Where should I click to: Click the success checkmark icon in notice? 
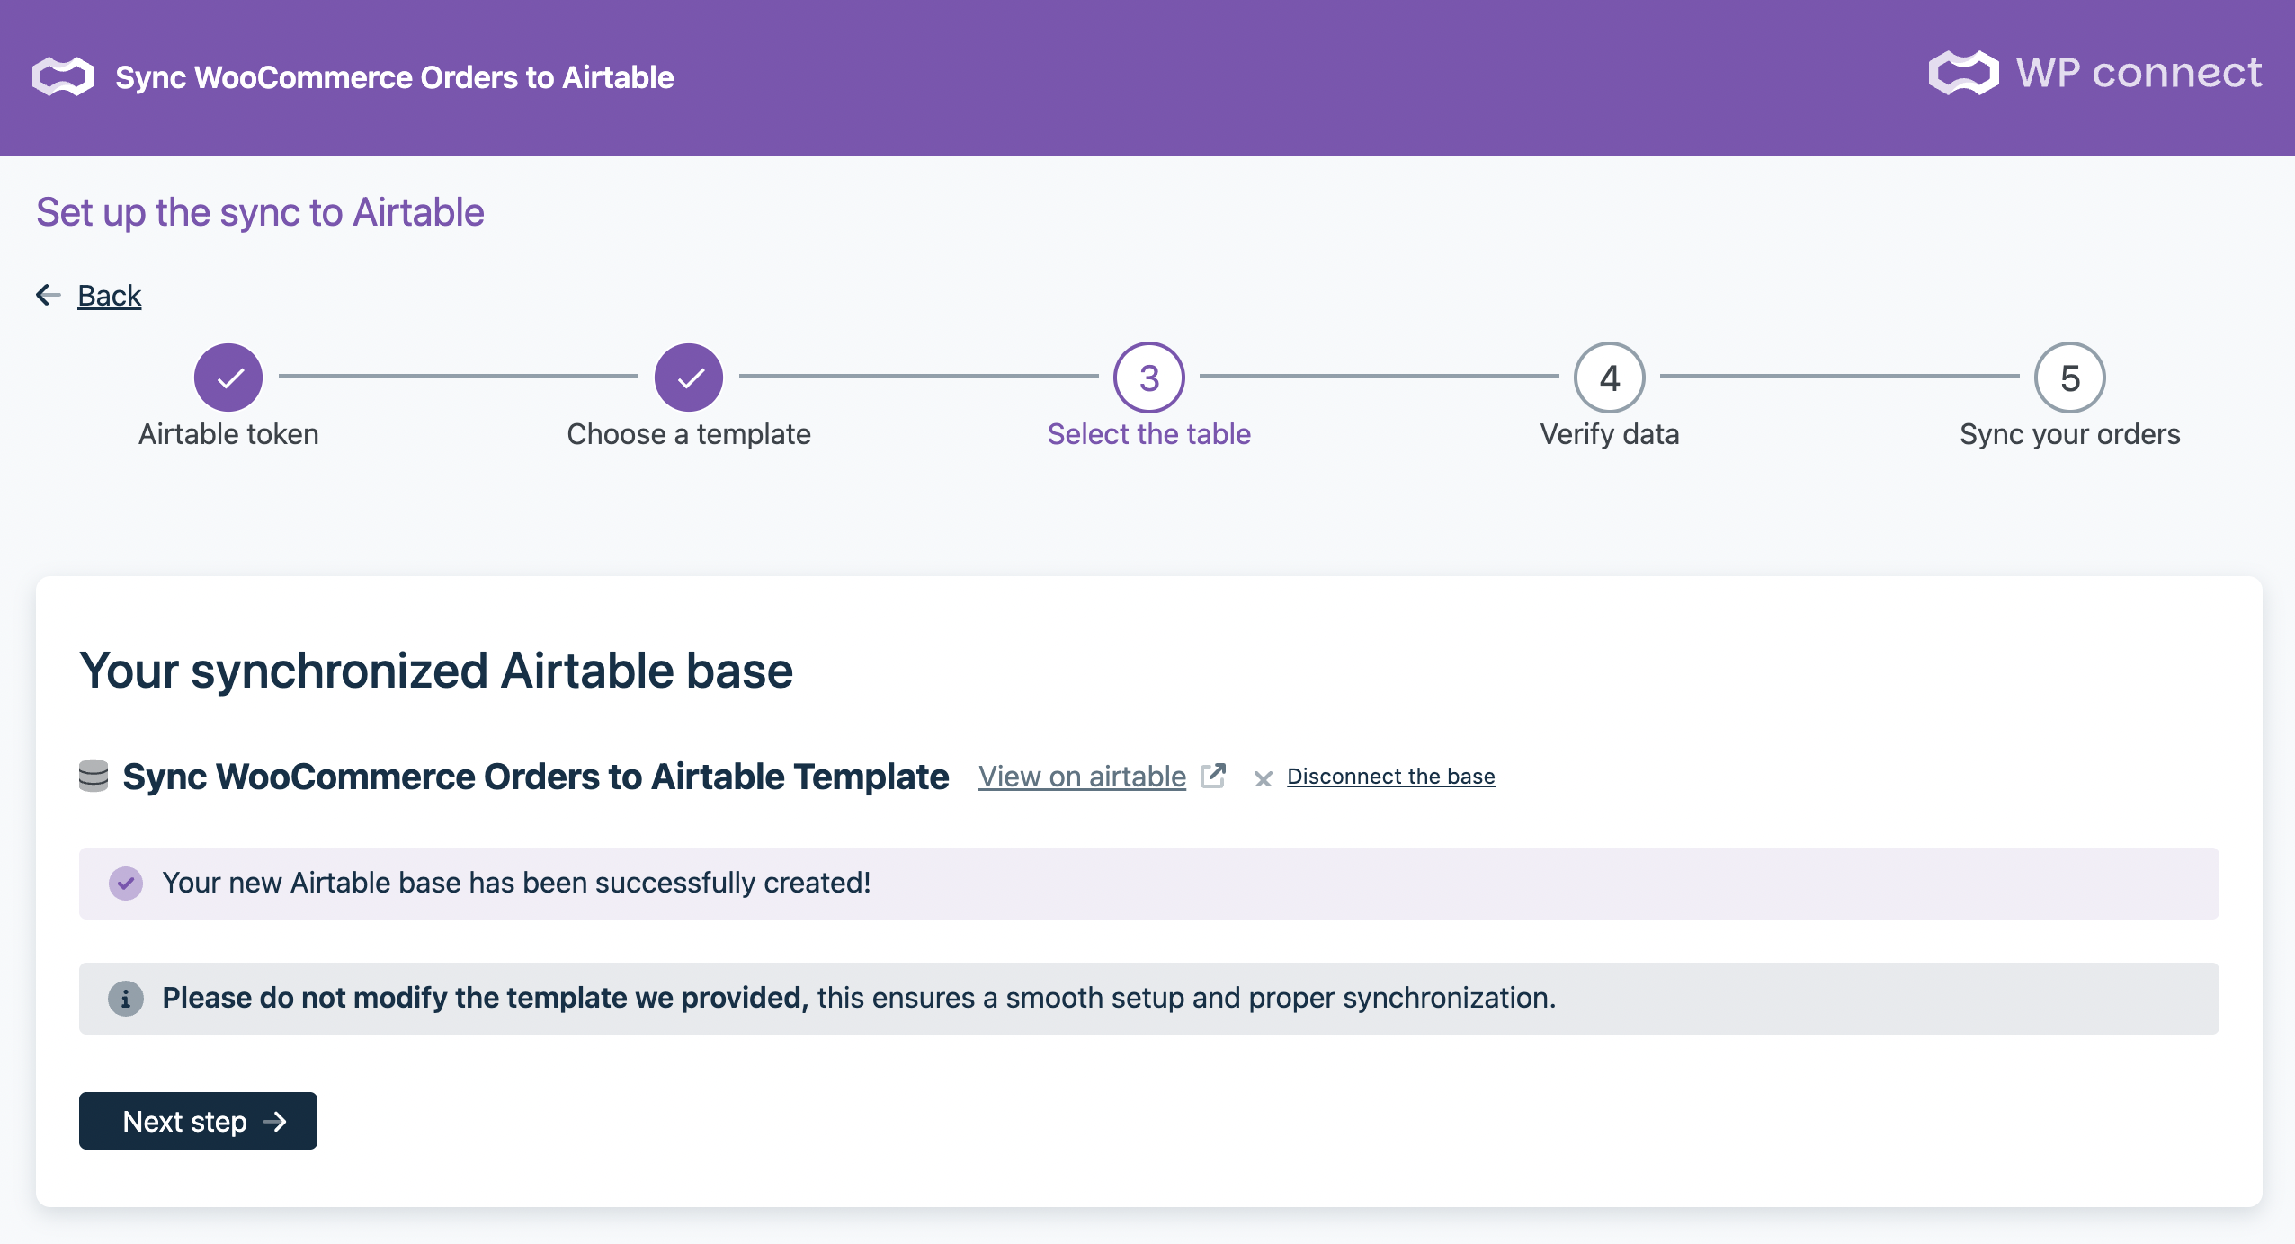pyautogui.click(x=126, y=883)
